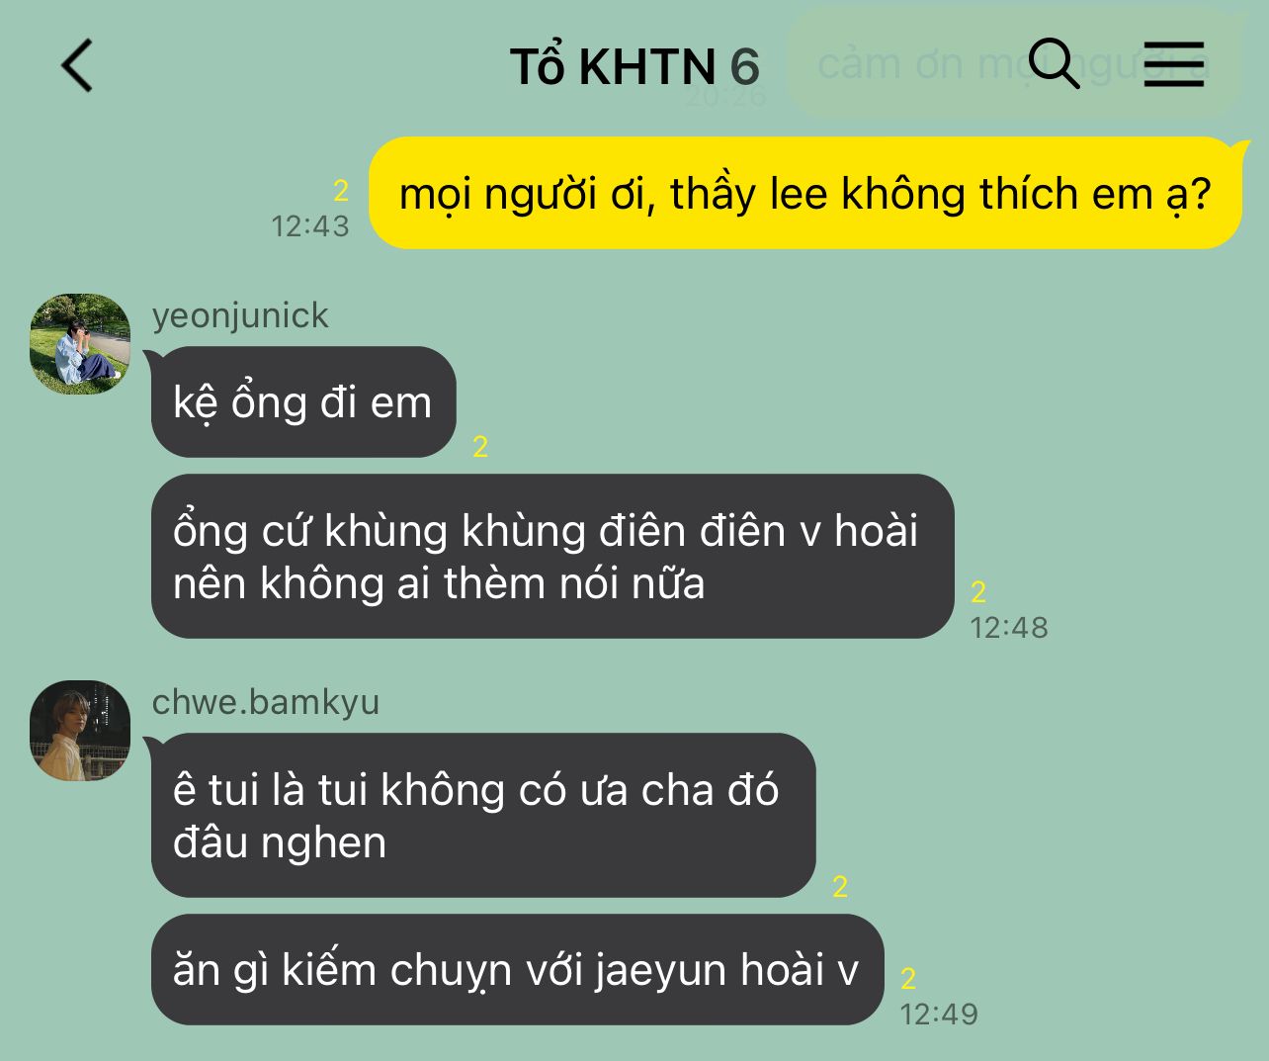Screen dimensions: 1269x1061
Task: Select the 'ổng cứ khùng khùng' message bubble
Action: click(552, 557)
